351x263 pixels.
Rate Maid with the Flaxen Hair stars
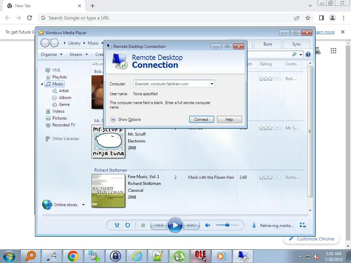270,177
